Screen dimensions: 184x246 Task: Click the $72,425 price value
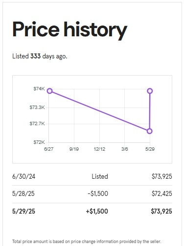[162, 193]
